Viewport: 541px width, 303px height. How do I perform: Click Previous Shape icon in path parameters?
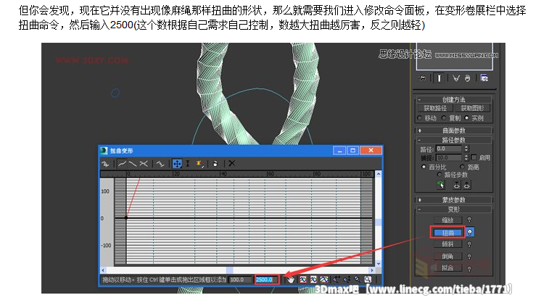pos(457,185)
